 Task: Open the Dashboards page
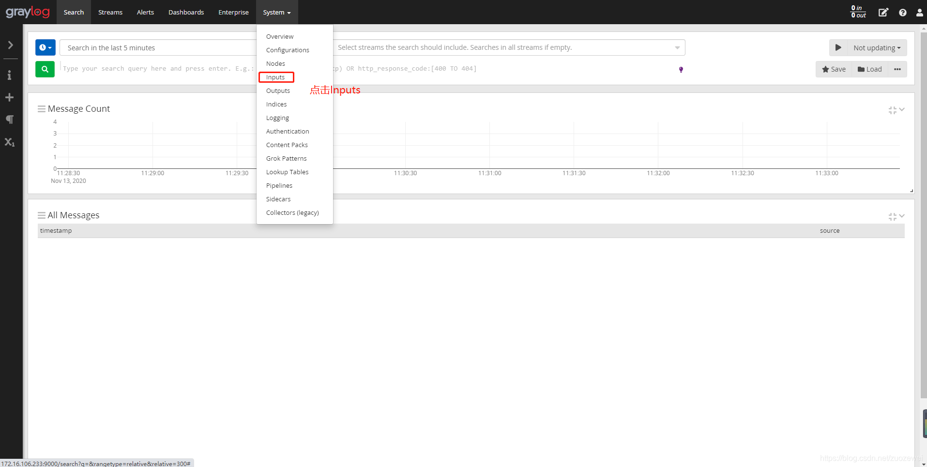[186, 12]
